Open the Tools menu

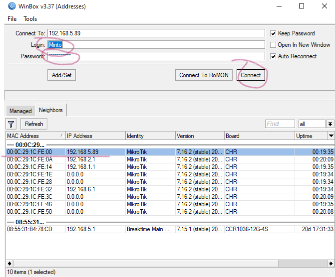click(x=30, y=19)
